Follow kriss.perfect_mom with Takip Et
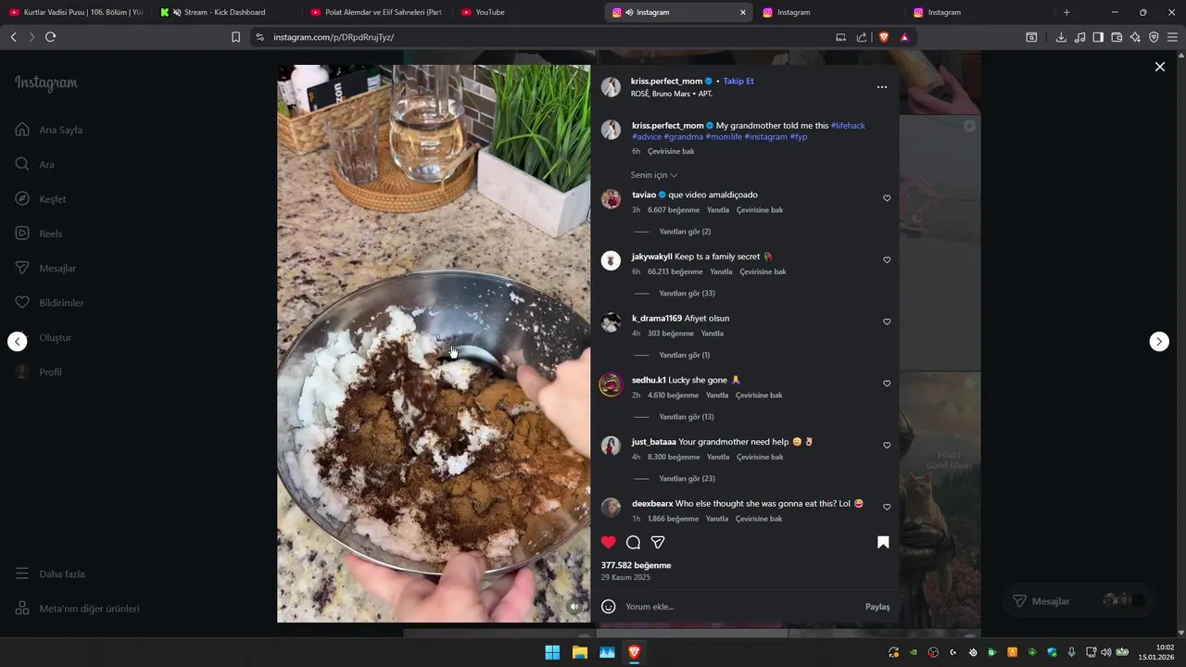Image resolution: width=1186 pixels, height=667 pixels. point(738,82)
